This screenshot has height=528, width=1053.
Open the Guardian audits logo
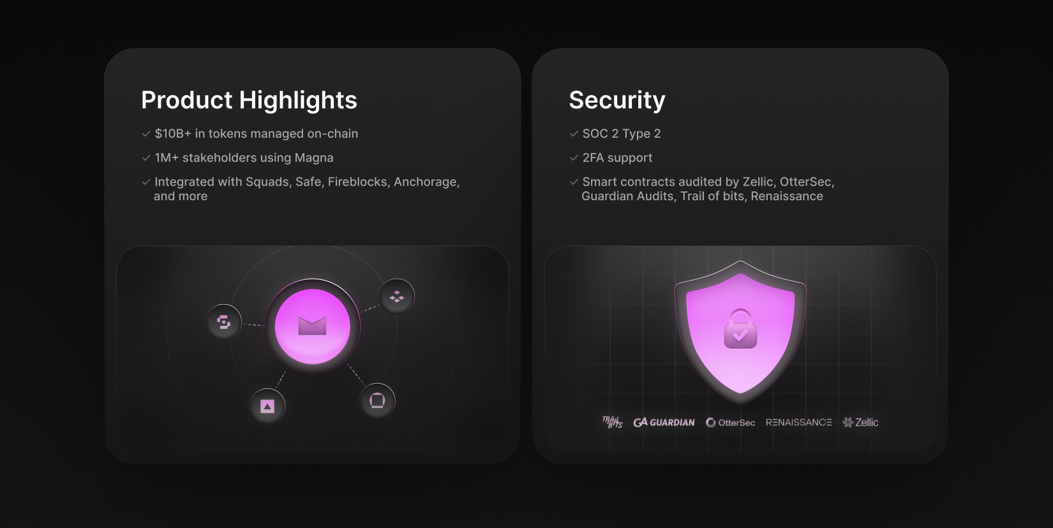tap(664, 422)
